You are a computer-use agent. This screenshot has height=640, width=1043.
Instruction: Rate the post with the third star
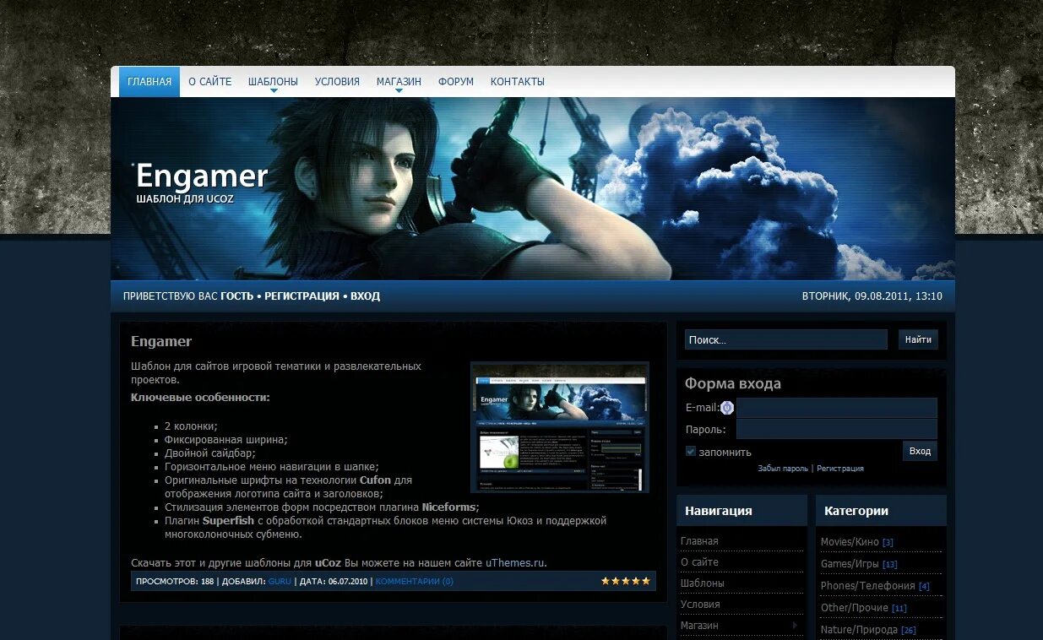(626, 581)
